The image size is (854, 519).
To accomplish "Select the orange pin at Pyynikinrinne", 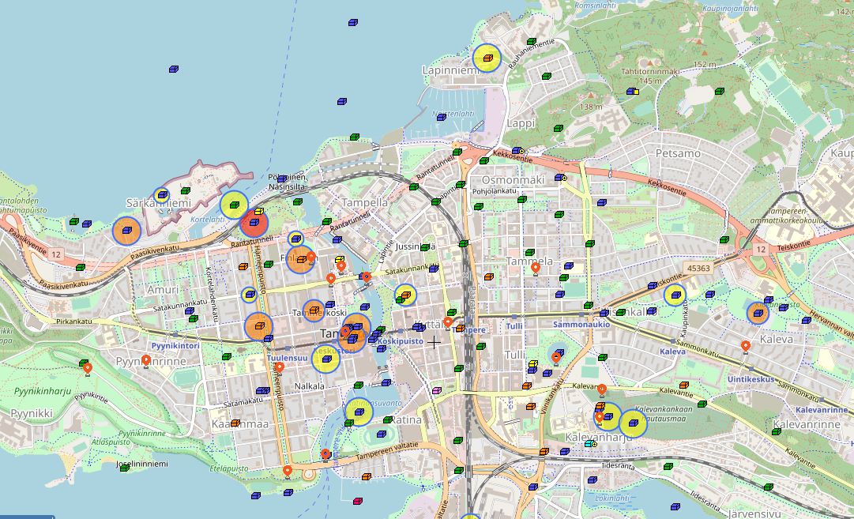I will coord(146,361).
